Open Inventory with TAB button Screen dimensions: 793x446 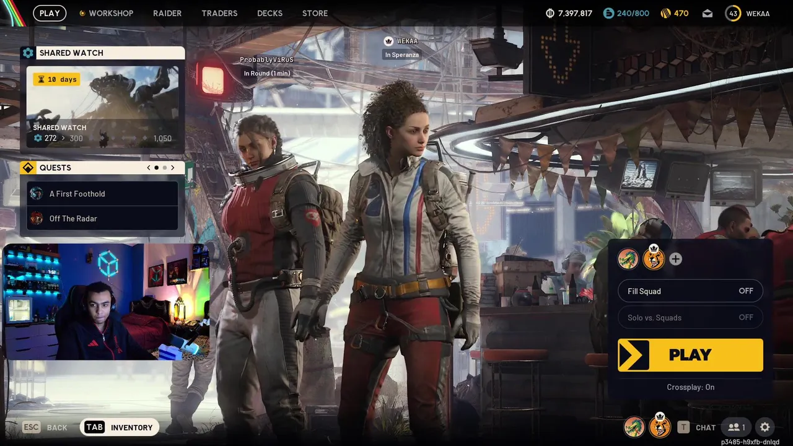pos(120,427)
